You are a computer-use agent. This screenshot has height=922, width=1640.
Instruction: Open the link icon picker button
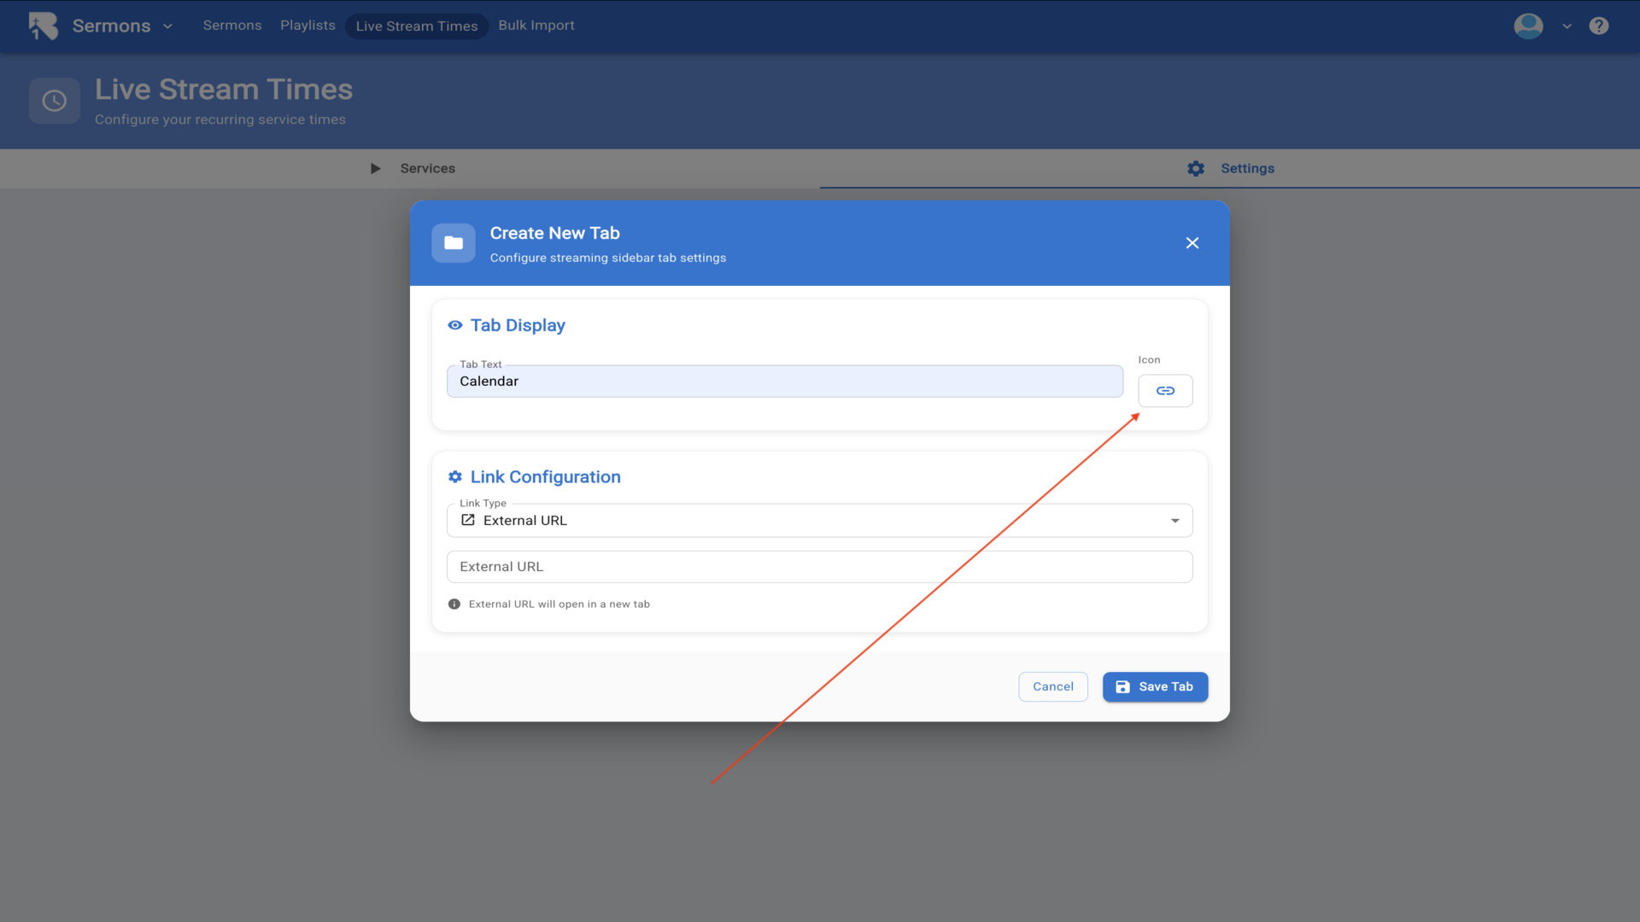1165,391
